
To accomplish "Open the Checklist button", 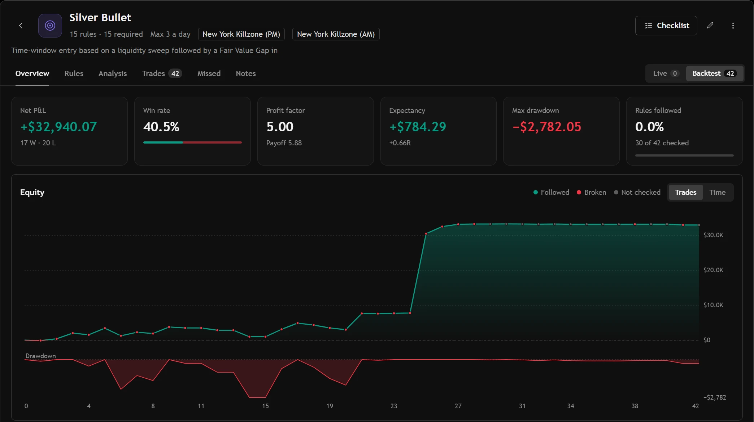I will tap(666, 26).
